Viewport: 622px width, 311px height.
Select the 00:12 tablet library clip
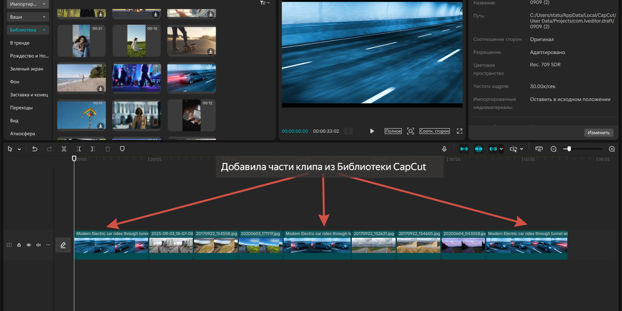(192, 115)
